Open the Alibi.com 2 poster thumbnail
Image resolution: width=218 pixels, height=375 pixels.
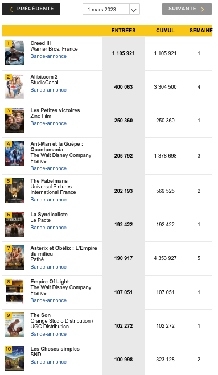tap(15, 86)
